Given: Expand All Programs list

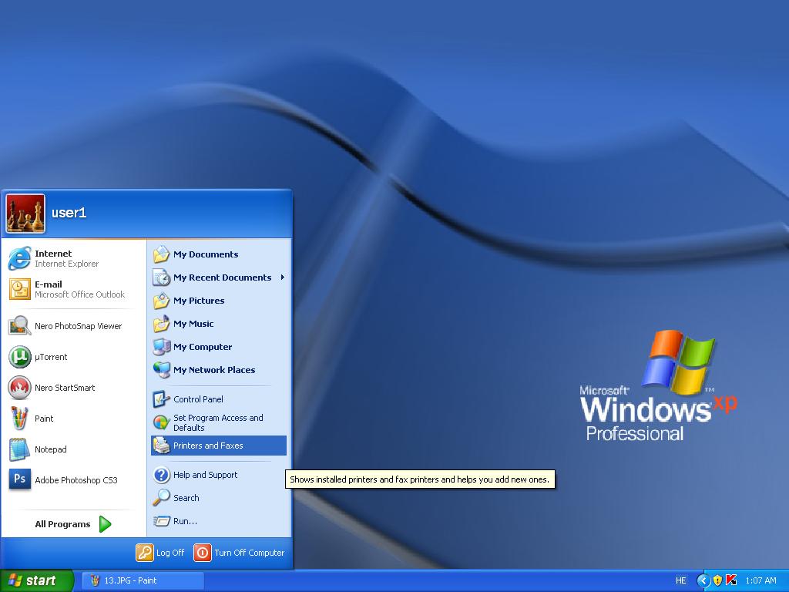Looking at the screenshot, I should [73, 524].
